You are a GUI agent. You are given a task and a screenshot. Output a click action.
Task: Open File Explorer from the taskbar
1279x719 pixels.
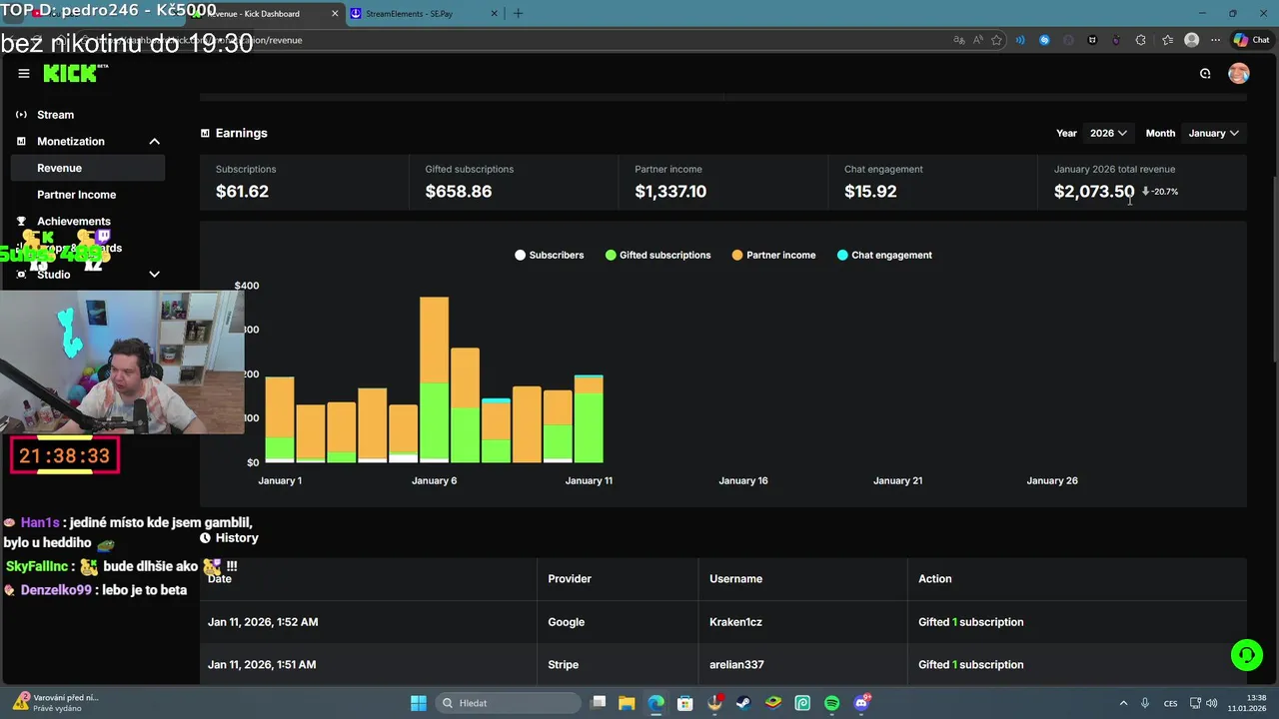[x=626, y=703]
